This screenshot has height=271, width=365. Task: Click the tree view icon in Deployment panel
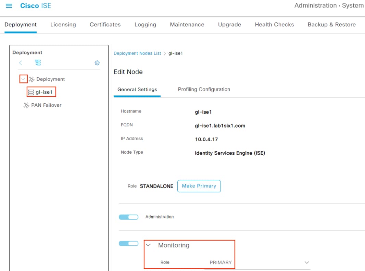[38, 63]
